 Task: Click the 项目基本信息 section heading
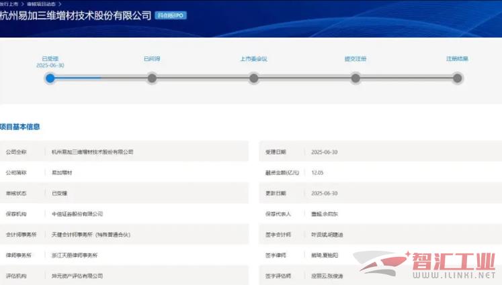20,127
